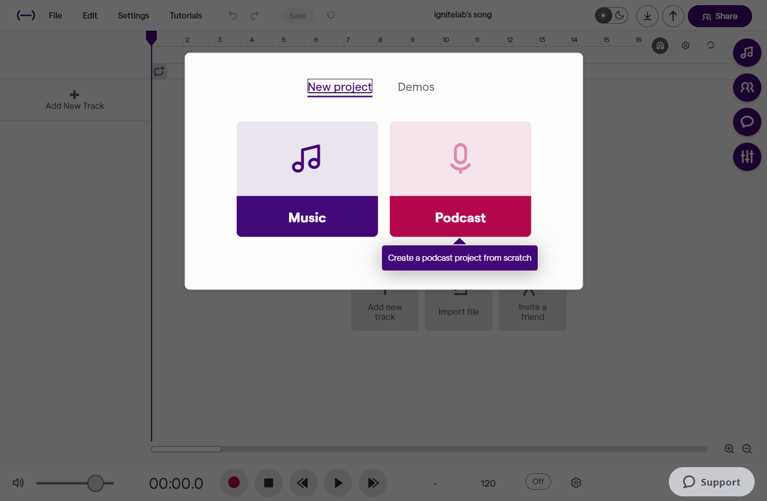Switch to the New project tab
Image resolution: width=767 pixels, height=501 pixels.
(x=340, y=87)
